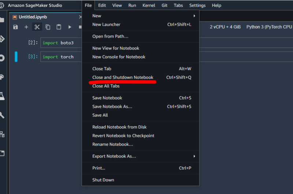Select Save All menu entry
This screenshot has width=293, height=194.
pyautogui.click(x=141, y=115)
